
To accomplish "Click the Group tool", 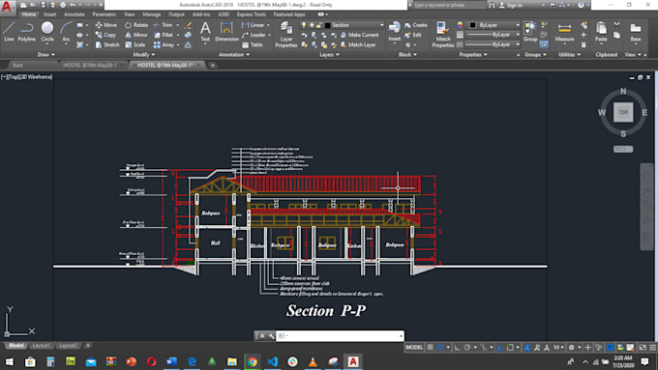I will (530, 32).
